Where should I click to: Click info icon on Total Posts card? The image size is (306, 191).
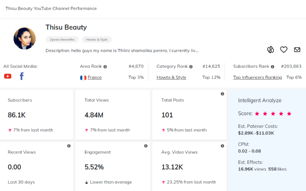pyautogui.click(x=222, y=94)
